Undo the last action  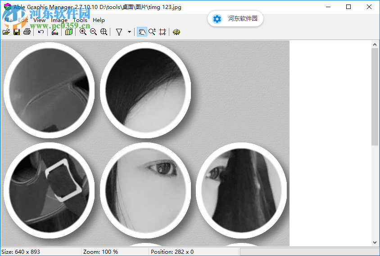(x=41, y=32)
